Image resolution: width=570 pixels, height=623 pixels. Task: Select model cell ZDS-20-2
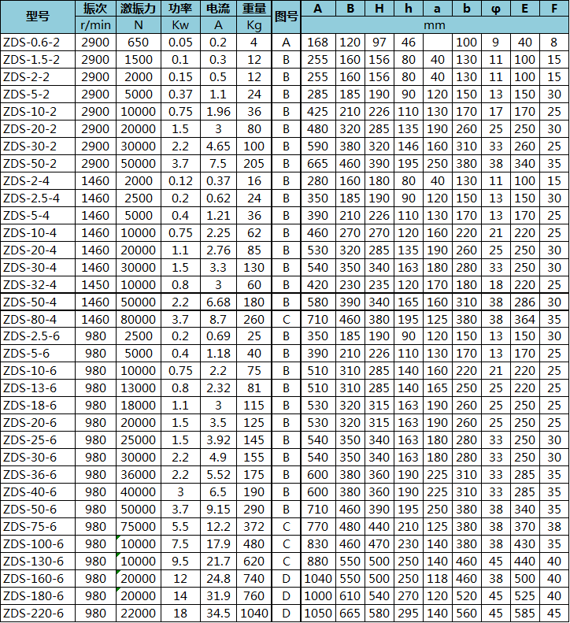[38, 128]
